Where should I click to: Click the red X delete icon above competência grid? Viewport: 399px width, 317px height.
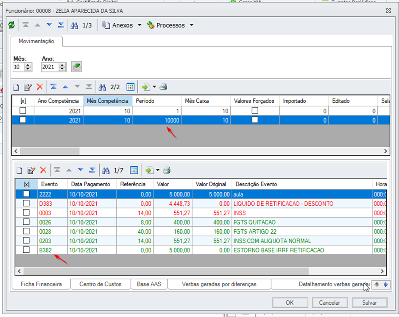click(39, 87)
